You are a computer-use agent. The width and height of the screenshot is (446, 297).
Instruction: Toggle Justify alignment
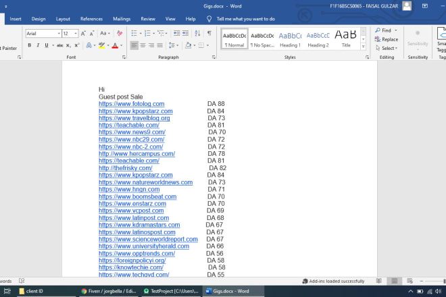(x=160, y=45)
